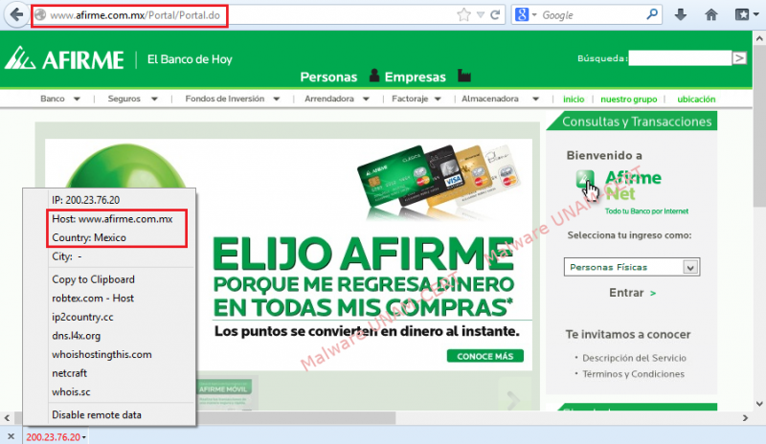Screen dimensions: 766x444
Task: Open the AFIRME MÓVIL thumbnail
Action: click(x=227, y=392)
